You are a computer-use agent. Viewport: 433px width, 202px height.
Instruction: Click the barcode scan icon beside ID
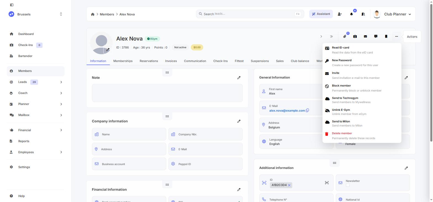click(x=327, y=183)
